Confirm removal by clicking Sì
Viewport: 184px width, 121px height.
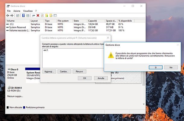(x=156, y=67)
